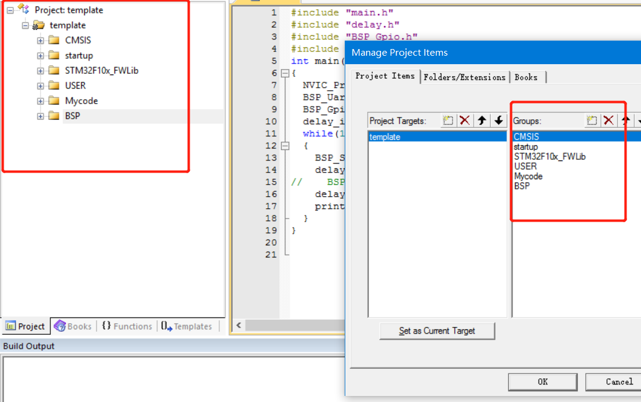641x402 pixels.
Task: Click the startup folder icon in tree
Action: 54,55
